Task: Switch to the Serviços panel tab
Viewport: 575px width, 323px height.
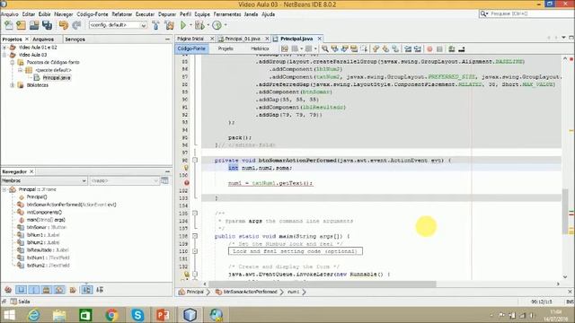Action: coord(75,39)
